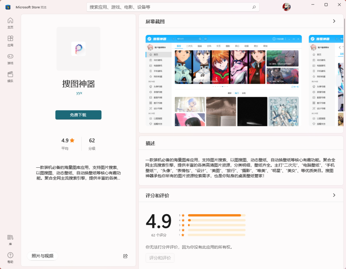Click the truncated description under ratings
346x269 pixels.
point(78,173)
